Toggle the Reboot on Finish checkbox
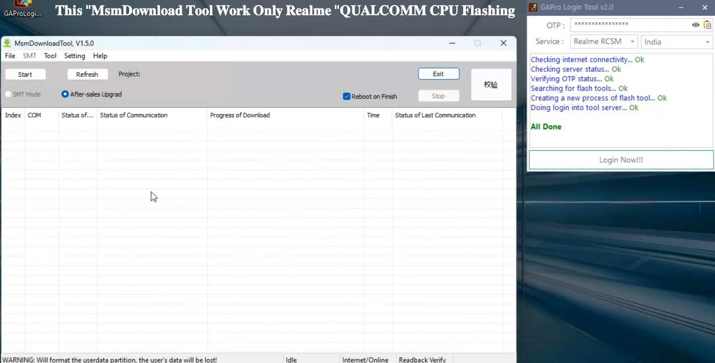Viewport: 715px width, 363px height. pos(347,97)
